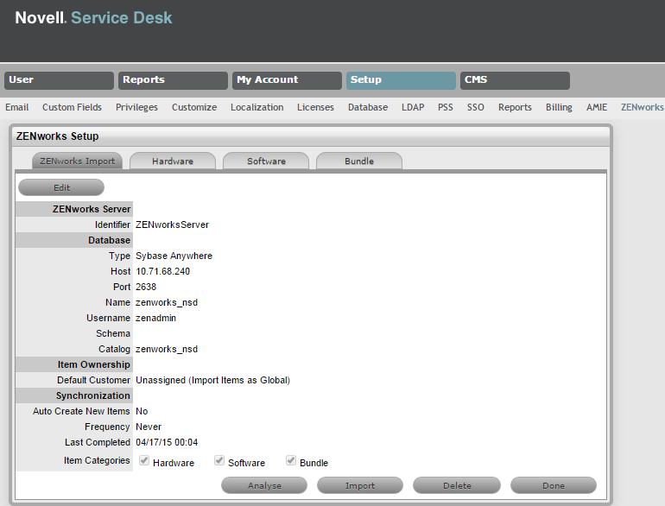The width and height of the screenshot is (665, 506).
Task: Select the LDAP setup submenu item
Action: click(413, 108)
